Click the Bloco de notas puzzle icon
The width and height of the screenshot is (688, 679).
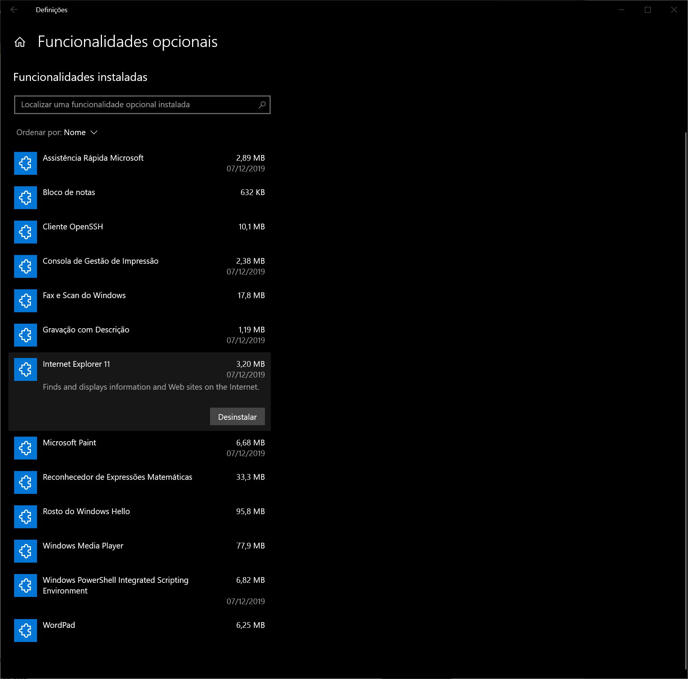coord(26,198)
